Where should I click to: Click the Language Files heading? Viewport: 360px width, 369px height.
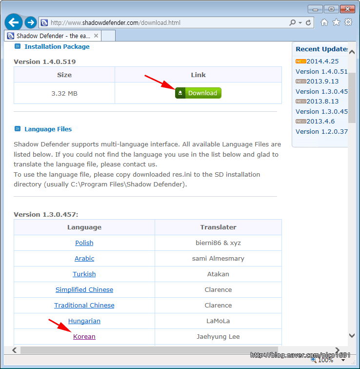tap(48, 129)
